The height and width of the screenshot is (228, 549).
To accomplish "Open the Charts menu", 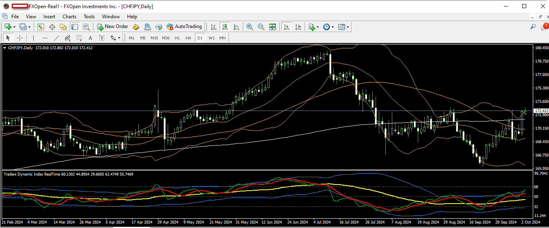I will pyautogui.click(x=69, y=17).
